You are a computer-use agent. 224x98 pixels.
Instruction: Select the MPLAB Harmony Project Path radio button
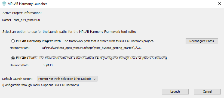point(13,41)
